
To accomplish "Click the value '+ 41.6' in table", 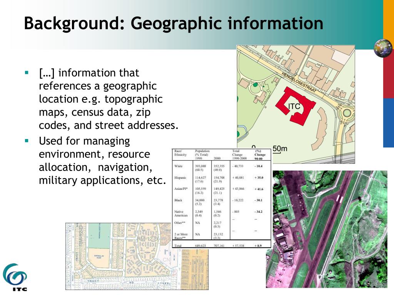I will pos(259,189).
